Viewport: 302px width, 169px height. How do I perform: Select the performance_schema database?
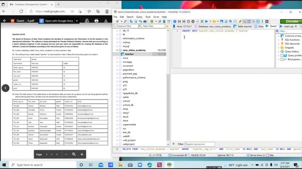pyautogui.click(x=134, y=77)
